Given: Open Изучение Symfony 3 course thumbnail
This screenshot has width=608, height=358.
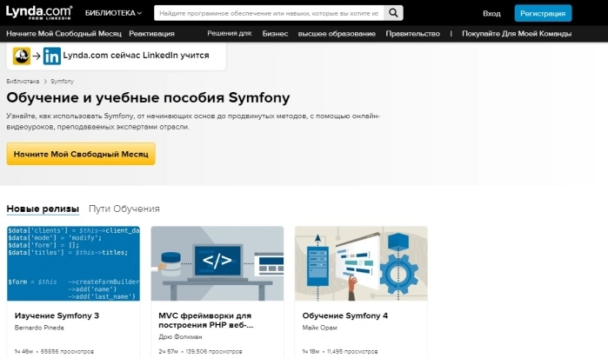Looking at the screenshot, I should (73, 263).
